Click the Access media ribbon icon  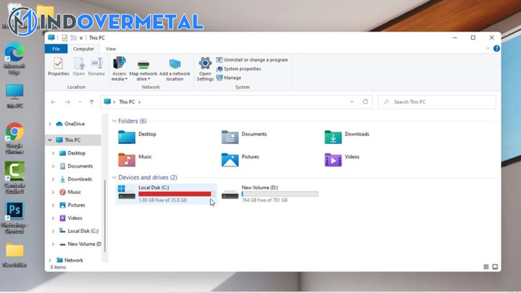click(x=119, y=67)
